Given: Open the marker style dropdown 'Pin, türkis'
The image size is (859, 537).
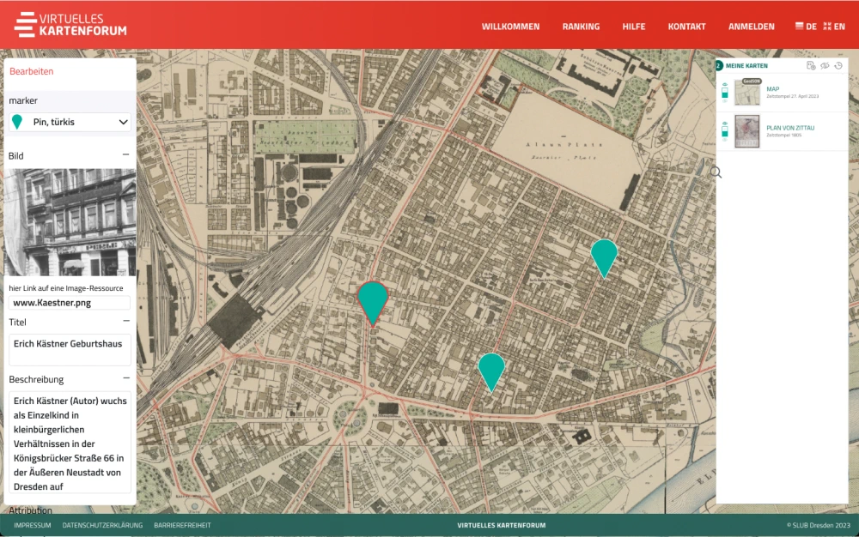Looking at the screenshot, I should point(70,122).
